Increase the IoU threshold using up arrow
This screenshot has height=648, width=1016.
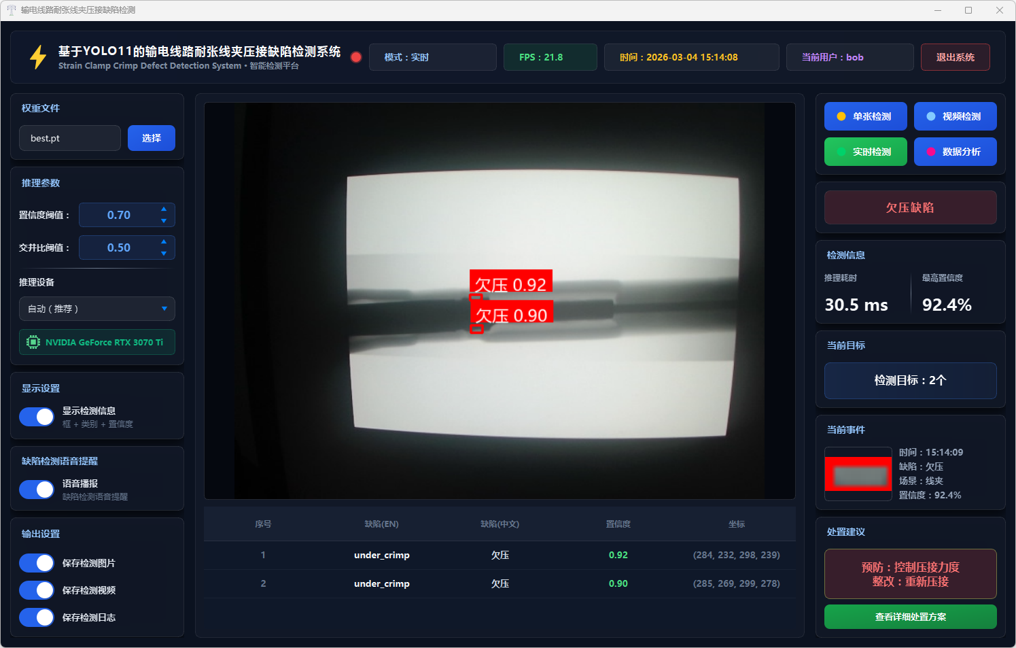[x=164, y=242]
